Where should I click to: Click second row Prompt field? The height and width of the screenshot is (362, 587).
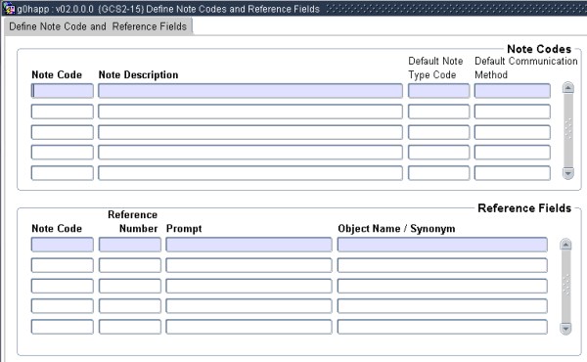click(x=248, y=265)
